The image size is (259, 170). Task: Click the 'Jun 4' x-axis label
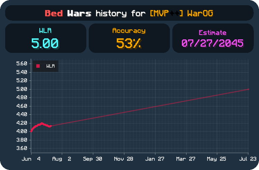click(x=31, y=159)
